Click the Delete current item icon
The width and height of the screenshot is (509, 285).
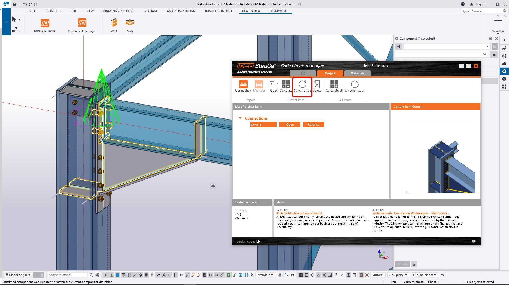tap(317, 84)
